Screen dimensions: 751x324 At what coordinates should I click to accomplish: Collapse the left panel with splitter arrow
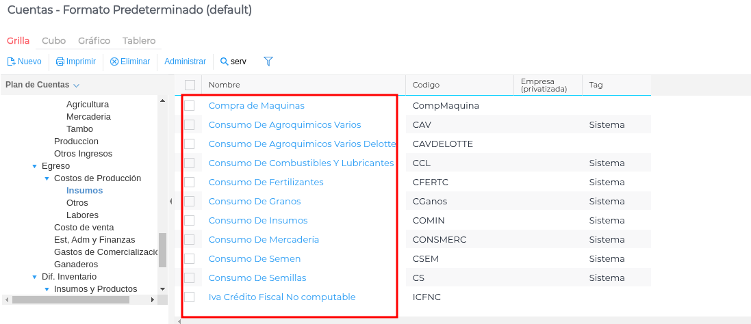pyautogui.click(x=170, y=201)
